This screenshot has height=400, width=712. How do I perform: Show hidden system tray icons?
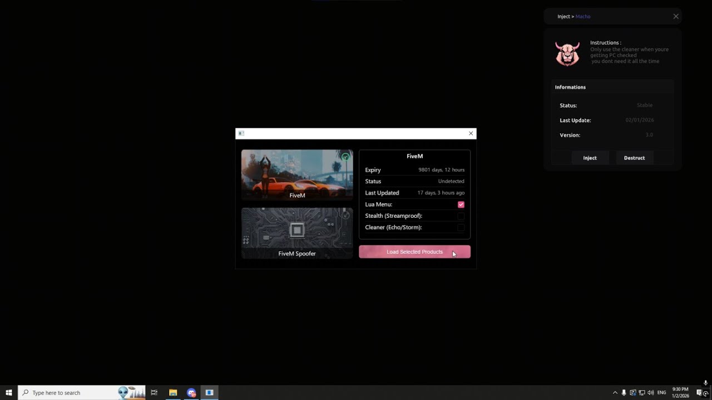point(615,393)
